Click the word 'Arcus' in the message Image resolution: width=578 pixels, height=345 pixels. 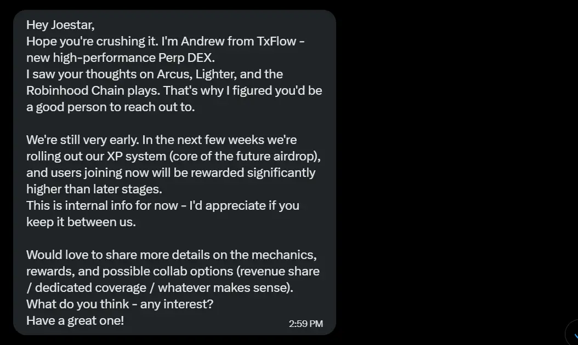[174, 74]
